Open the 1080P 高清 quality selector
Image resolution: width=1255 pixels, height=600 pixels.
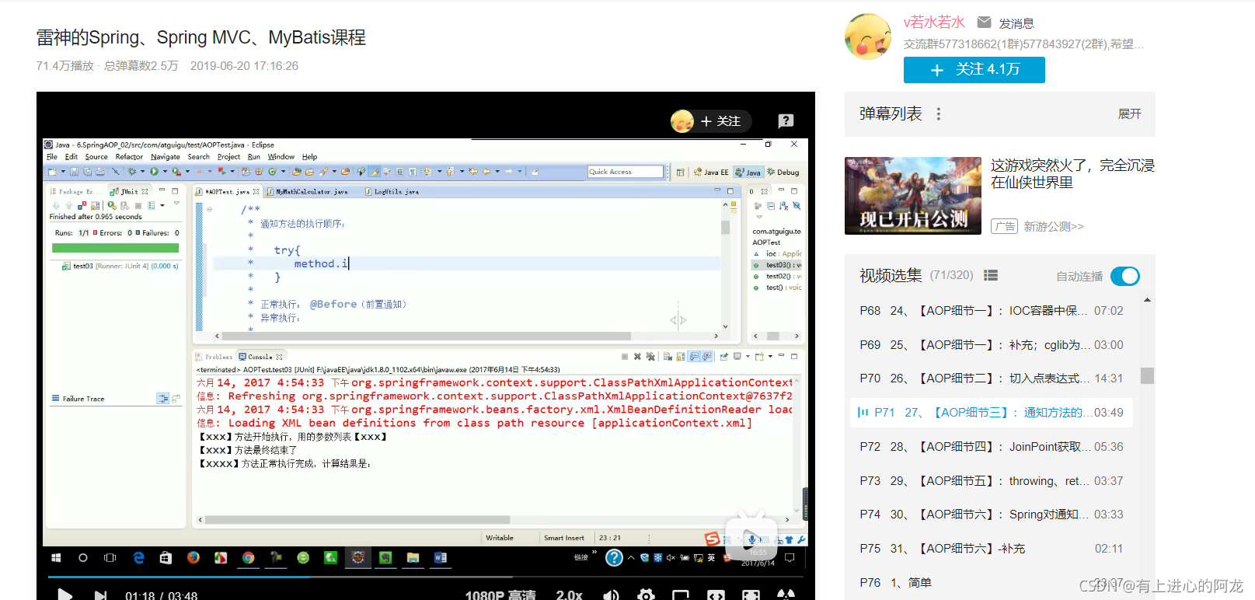(500, 595)
